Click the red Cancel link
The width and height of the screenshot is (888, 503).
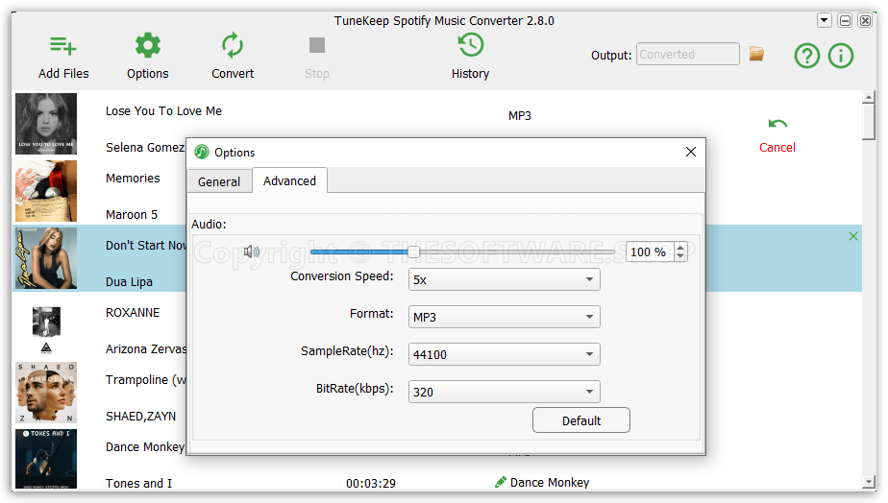click(777, 147)
